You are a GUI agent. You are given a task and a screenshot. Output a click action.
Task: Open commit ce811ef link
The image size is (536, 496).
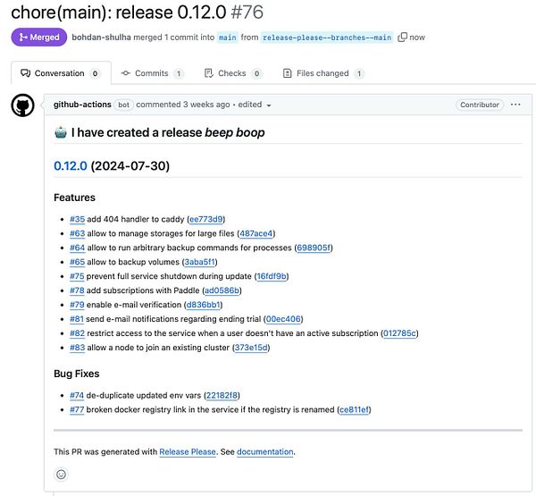click(x=354, y=409)
